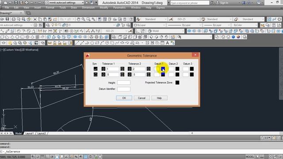The height and width of the screenshot is (159, 283).
Task: Expand the layer control dropdown
Action: pyautogui.click(x=114, y=25)
